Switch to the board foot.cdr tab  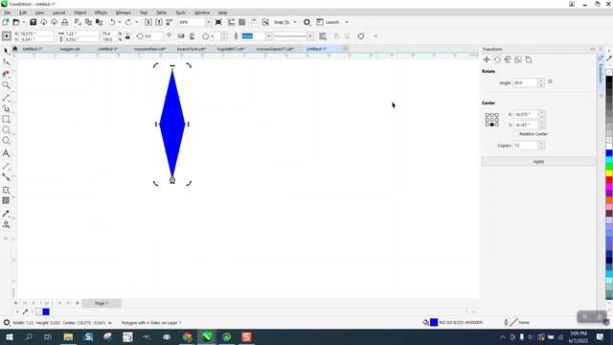(x=192, y=49)
